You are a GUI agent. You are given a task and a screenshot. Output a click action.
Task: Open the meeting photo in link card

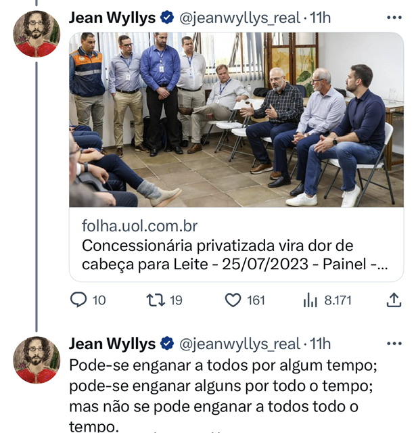[x=236, y=120]
